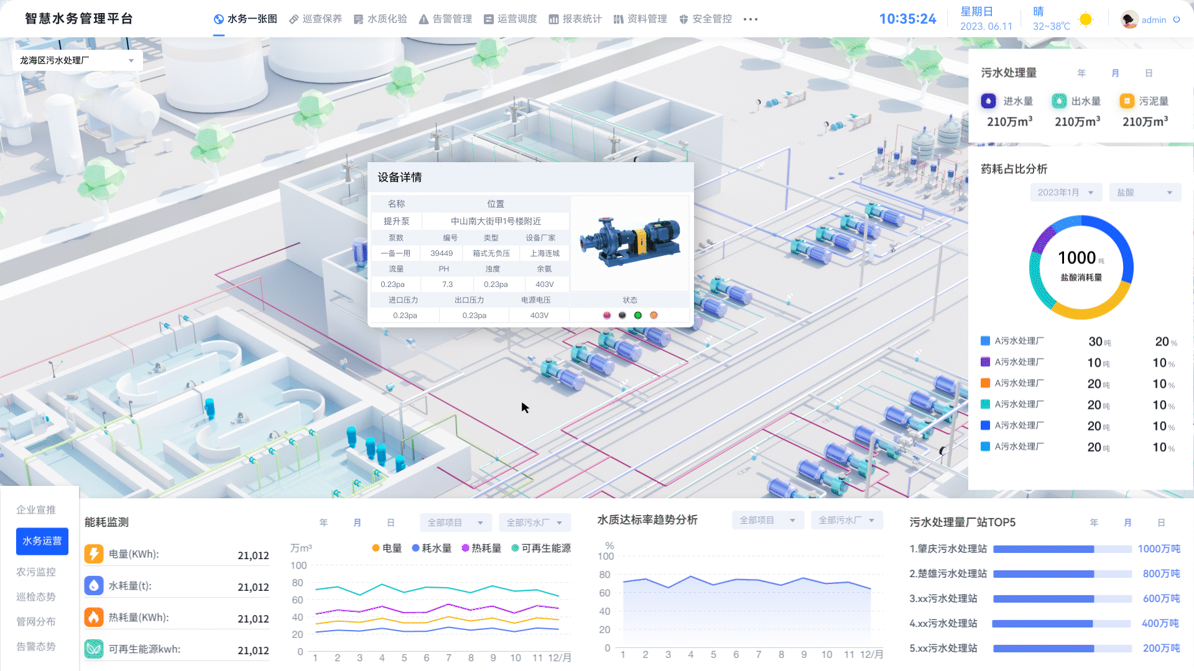Click the electricity lightning bolt icon
This screenshot has width=1194, height=671.
(x=94, y=554)
